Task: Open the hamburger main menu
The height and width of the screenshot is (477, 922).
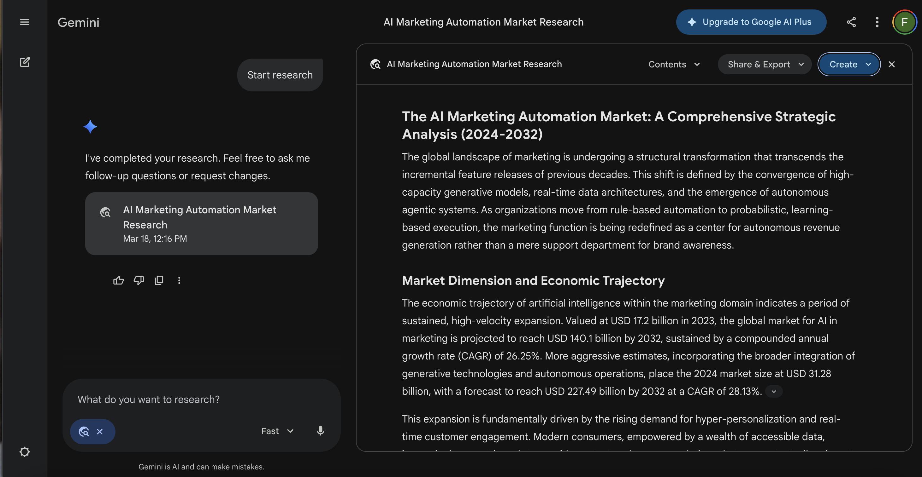Action: 24,22
